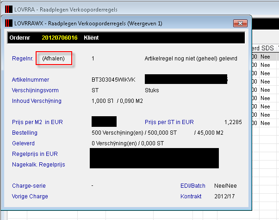The width and height of the screenshot is (279, 220).
Task: Click the LOVRRAWX dialog title text
Action: pyautogui.click(x=88, y=24)
